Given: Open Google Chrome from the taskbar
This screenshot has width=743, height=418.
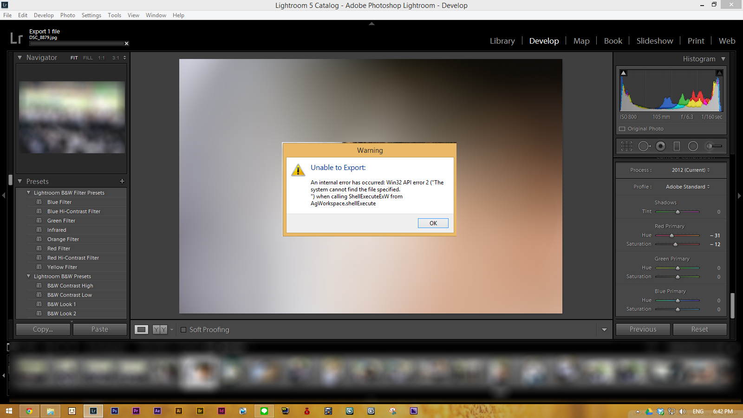Looking at the screenshot, I should tap(29, 411).
